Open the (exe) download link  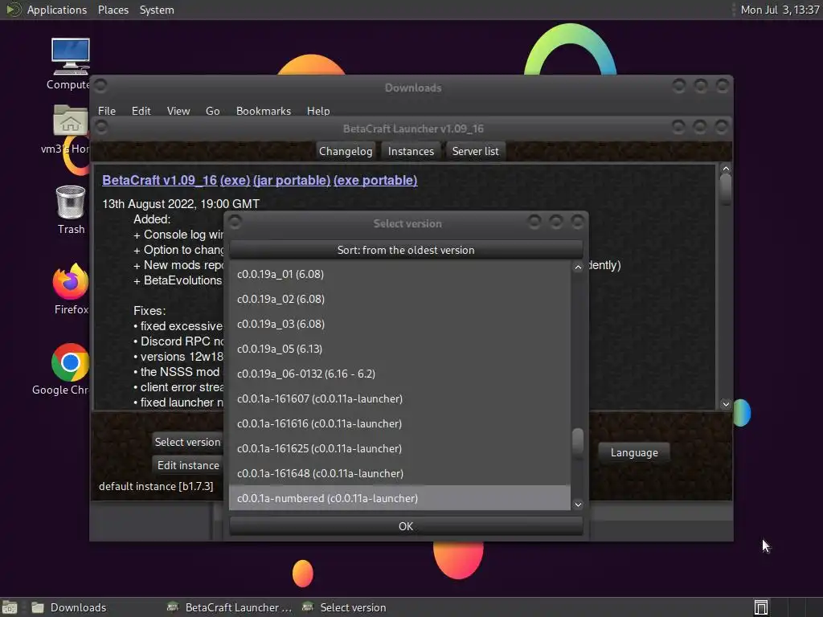tap(235, 180)
